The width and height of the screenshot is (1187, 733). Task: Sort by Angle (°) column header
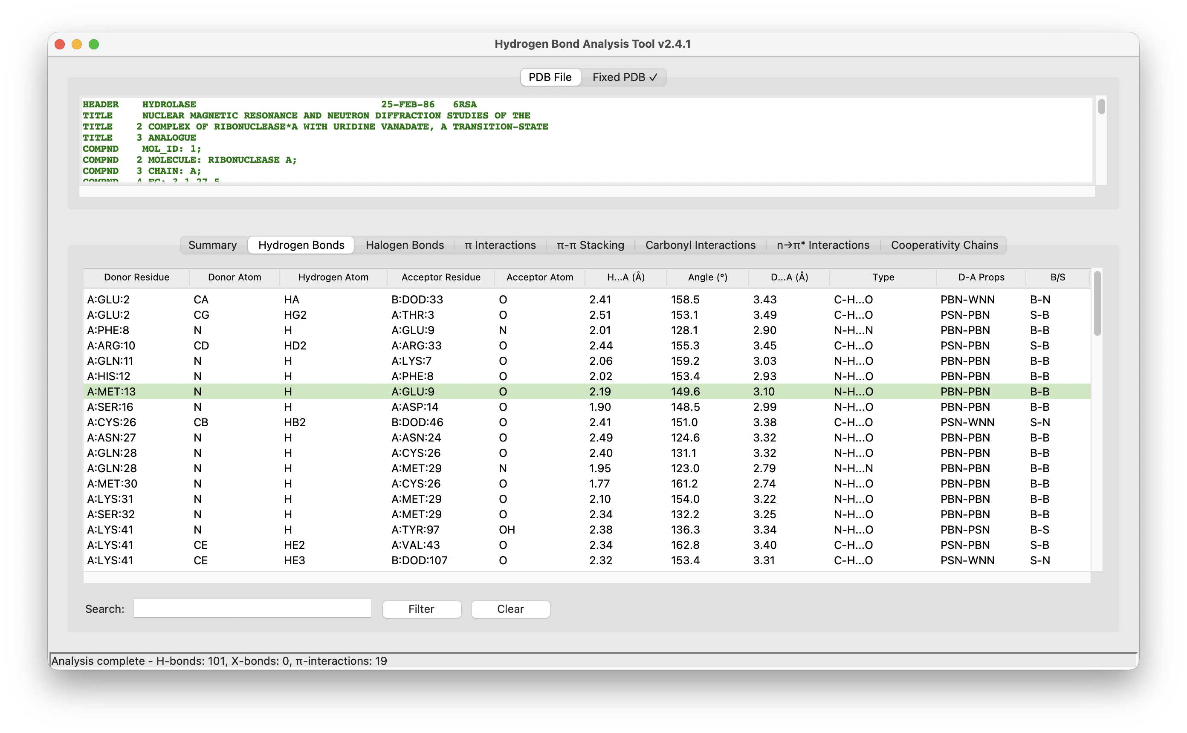pyautogui.click(x=707, y=277)
